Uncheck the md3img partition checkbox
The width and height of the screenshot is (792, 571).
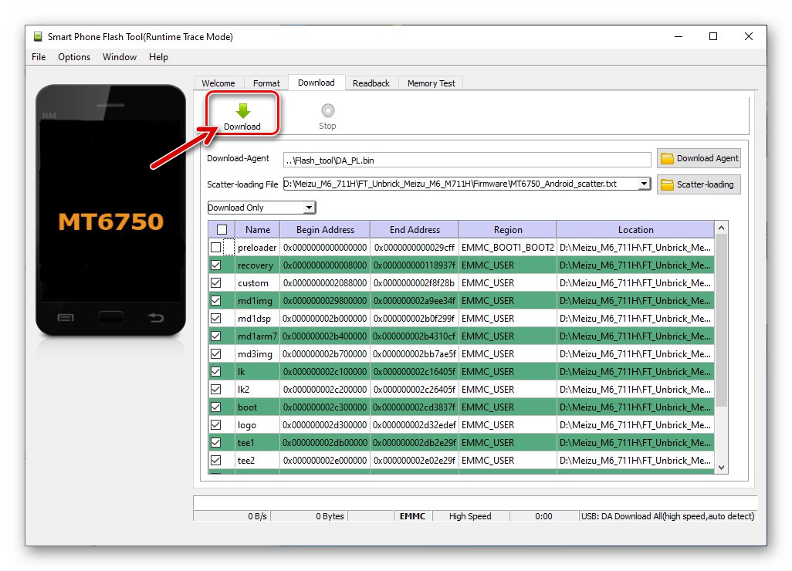pos(215,354)
